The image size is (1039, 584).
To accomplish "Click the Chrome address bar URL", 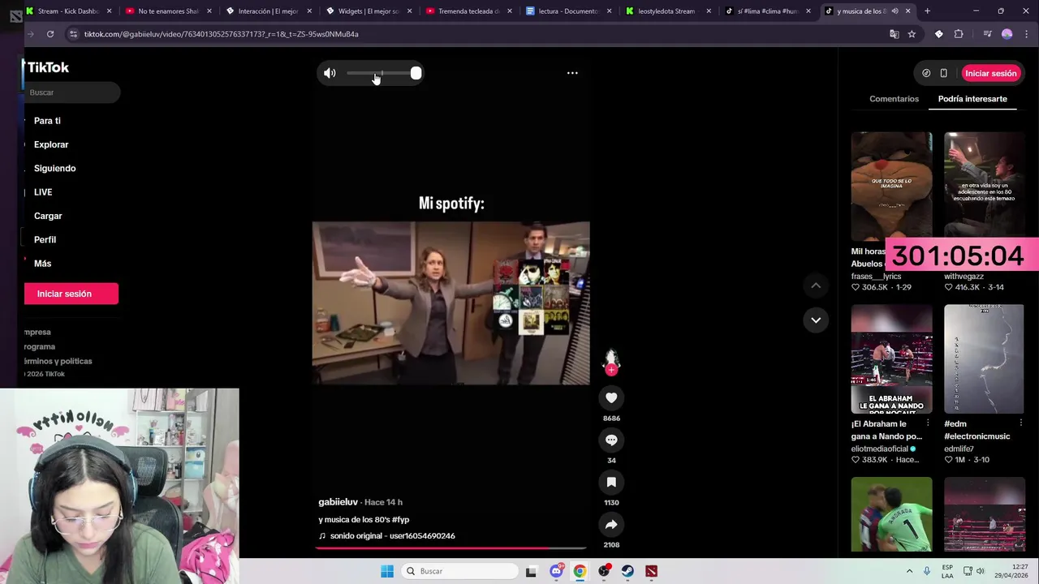I will pos(221,34).
